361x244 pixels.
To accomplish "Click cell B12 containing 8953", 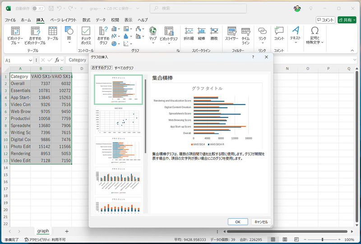I will click(x=41, y=153).
